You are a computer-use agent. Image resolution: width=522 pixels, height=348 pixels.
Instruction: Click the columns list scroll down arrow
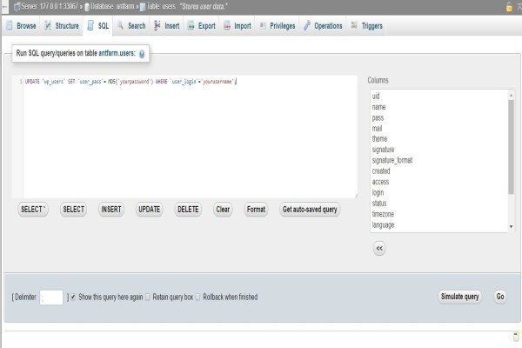tap(511, 227)
